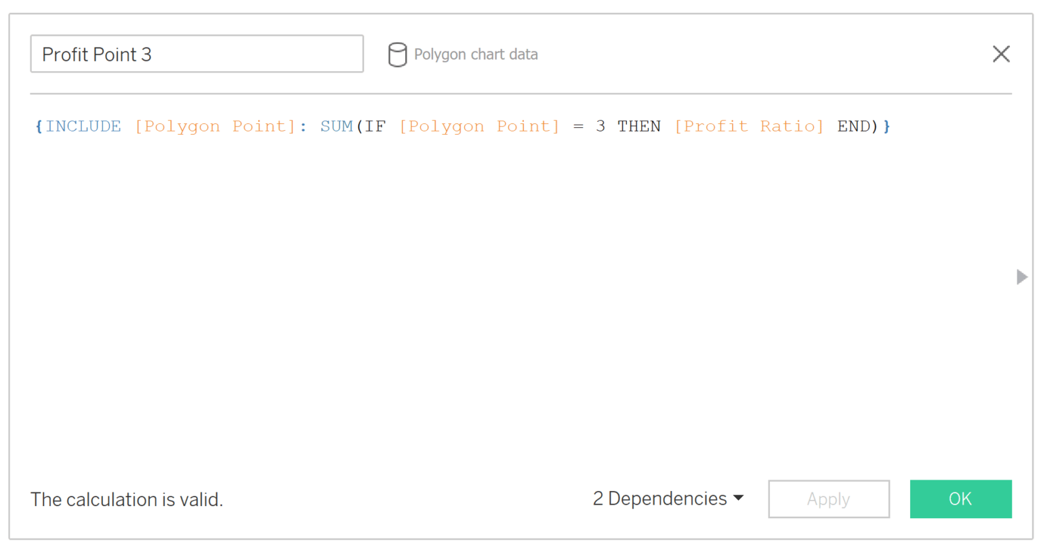Collapse the calculation editor with the side triangle
Screen dimensions: 1041x550
coord(1023,277)
